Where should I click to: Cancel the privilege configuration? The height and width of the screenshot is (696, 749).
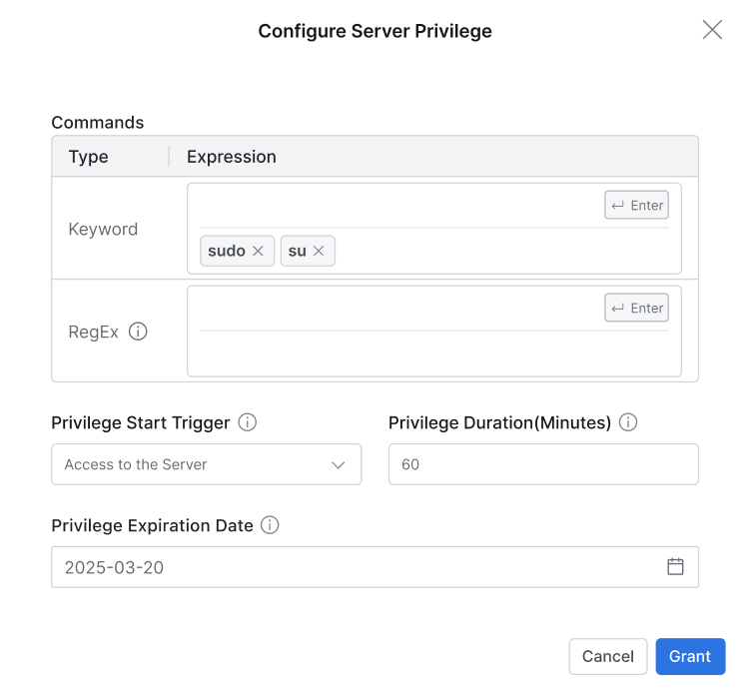607,656
